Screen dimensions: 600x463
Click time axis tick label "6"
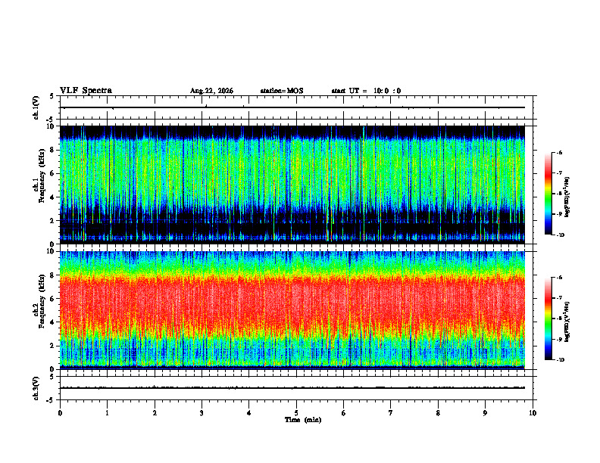[x=344, y=413]
